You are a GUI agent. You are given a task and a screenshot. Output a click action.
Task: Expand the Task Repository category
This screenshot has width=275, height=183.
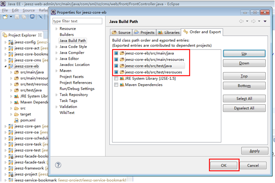pos(56,95)
